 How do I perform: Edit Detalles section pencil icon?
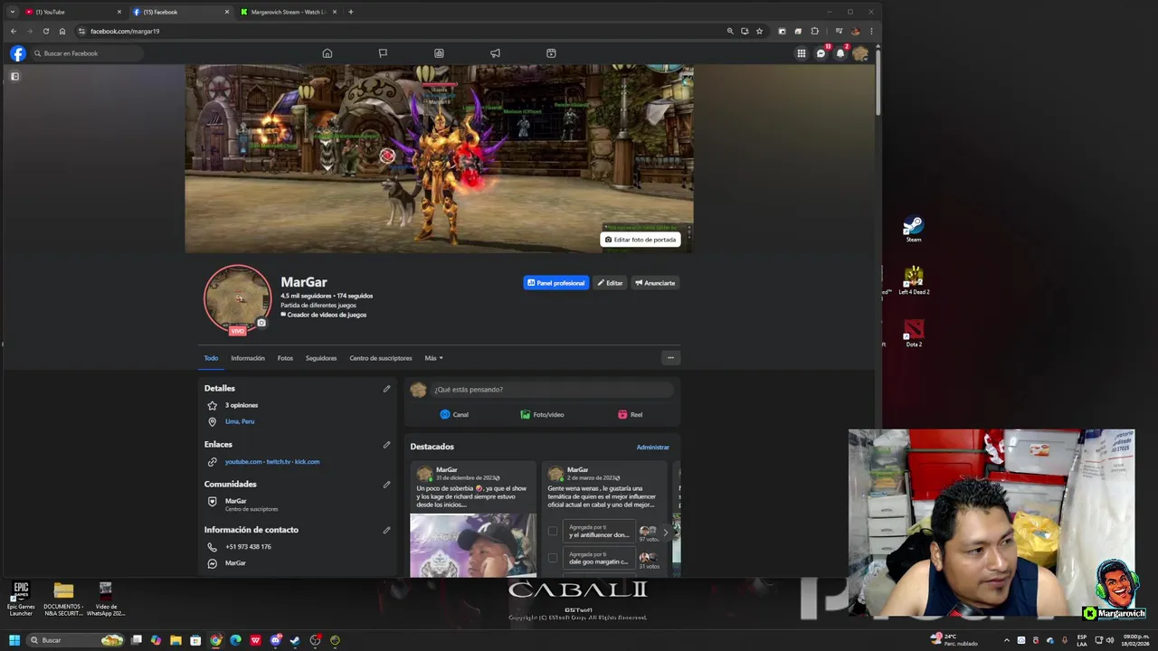click(x=386, y=389)
